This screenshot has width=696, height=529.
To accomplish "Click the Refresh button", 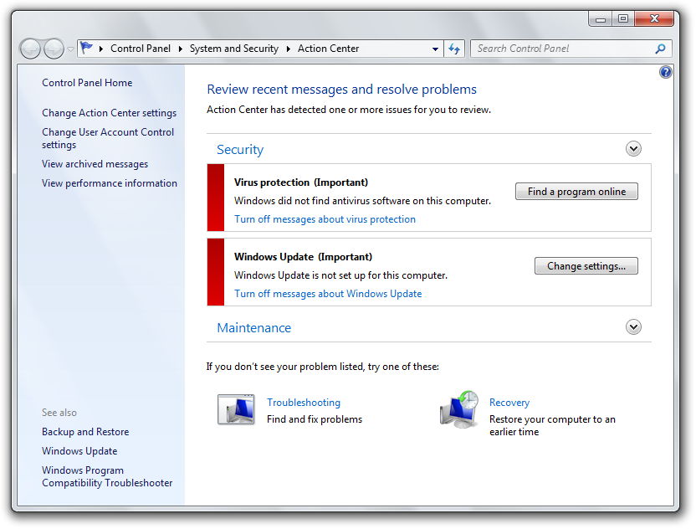I will 454,49.
